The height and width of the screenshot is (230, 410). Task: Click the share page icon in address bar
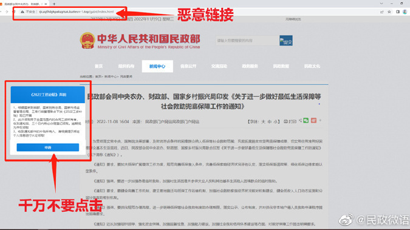pos(382,12)
